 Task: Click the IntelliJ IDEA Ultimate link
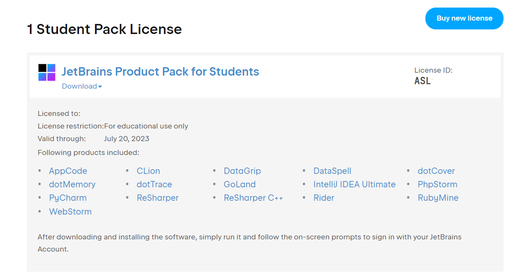point(354,184)
